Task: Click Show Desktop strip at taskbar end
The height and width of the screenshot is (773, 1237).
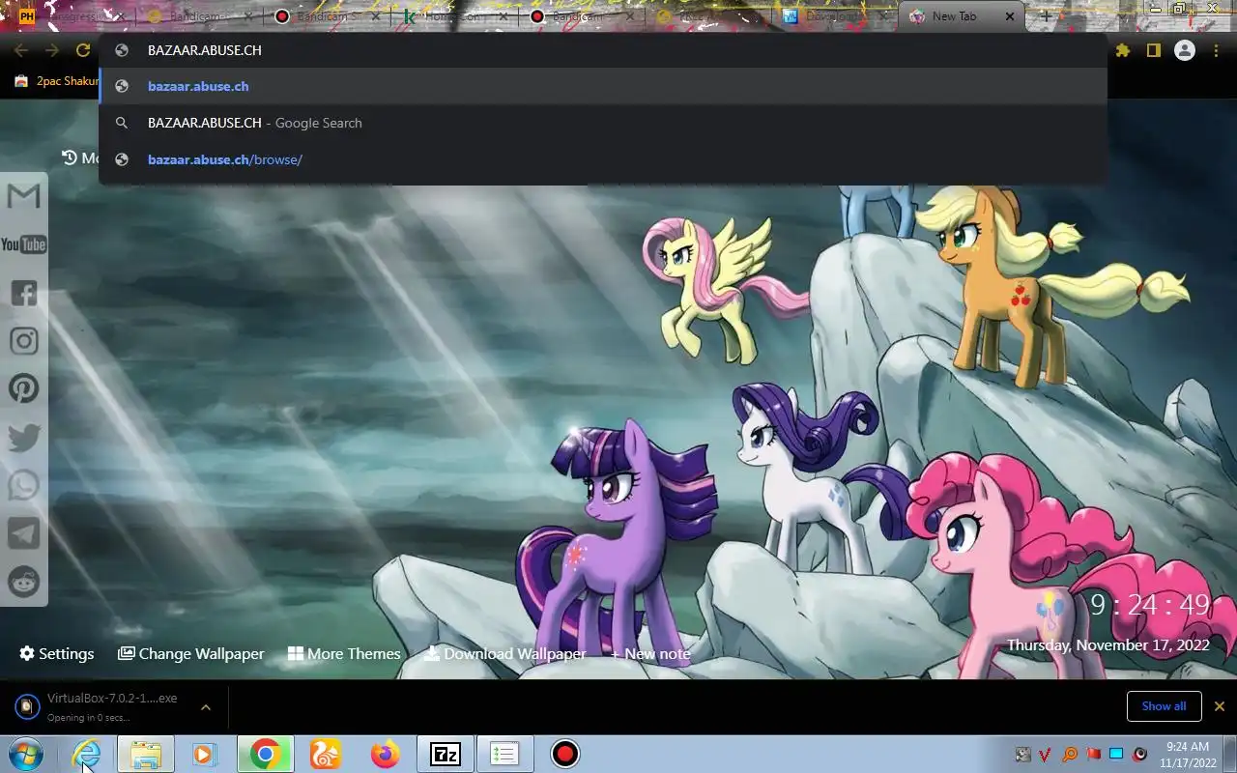Action: click(1230, 754)
